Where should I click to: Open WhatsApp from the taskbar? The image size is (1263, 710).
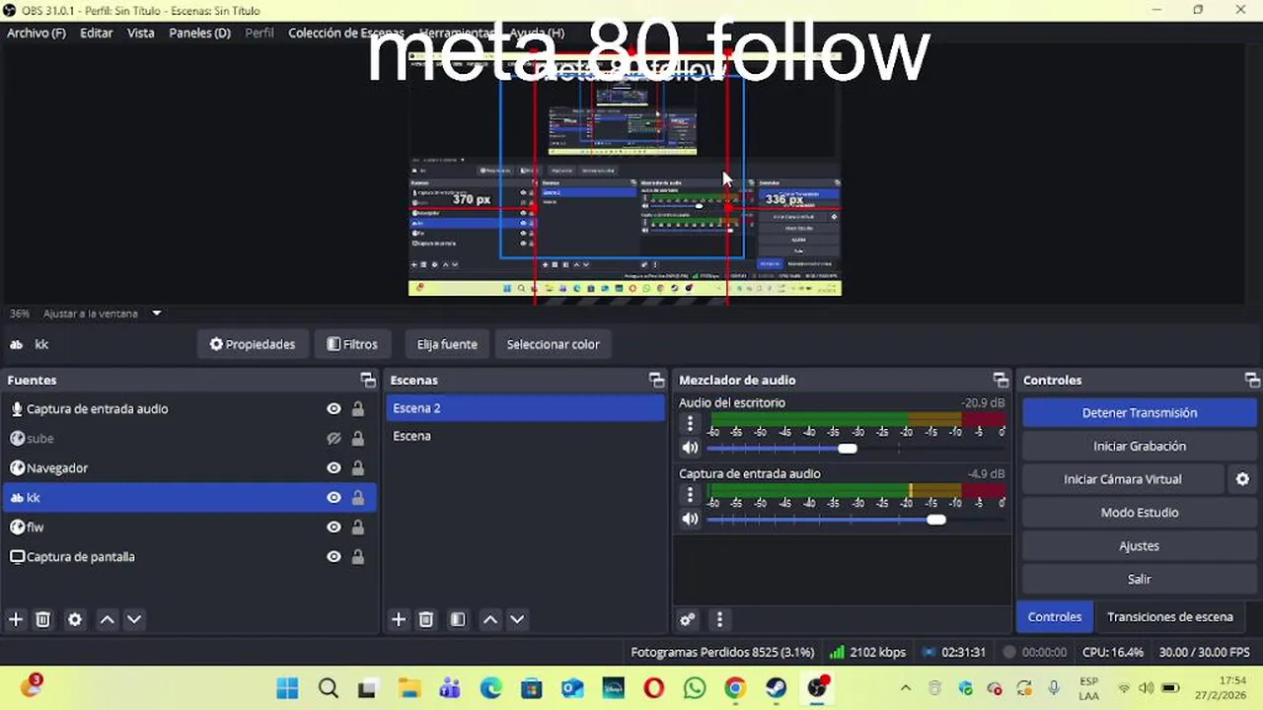click(x=695, y=688)
